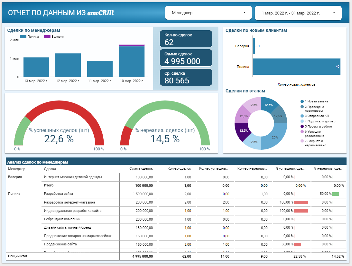Click the grand total 4 995 000,00 cell

coord(143,256)
